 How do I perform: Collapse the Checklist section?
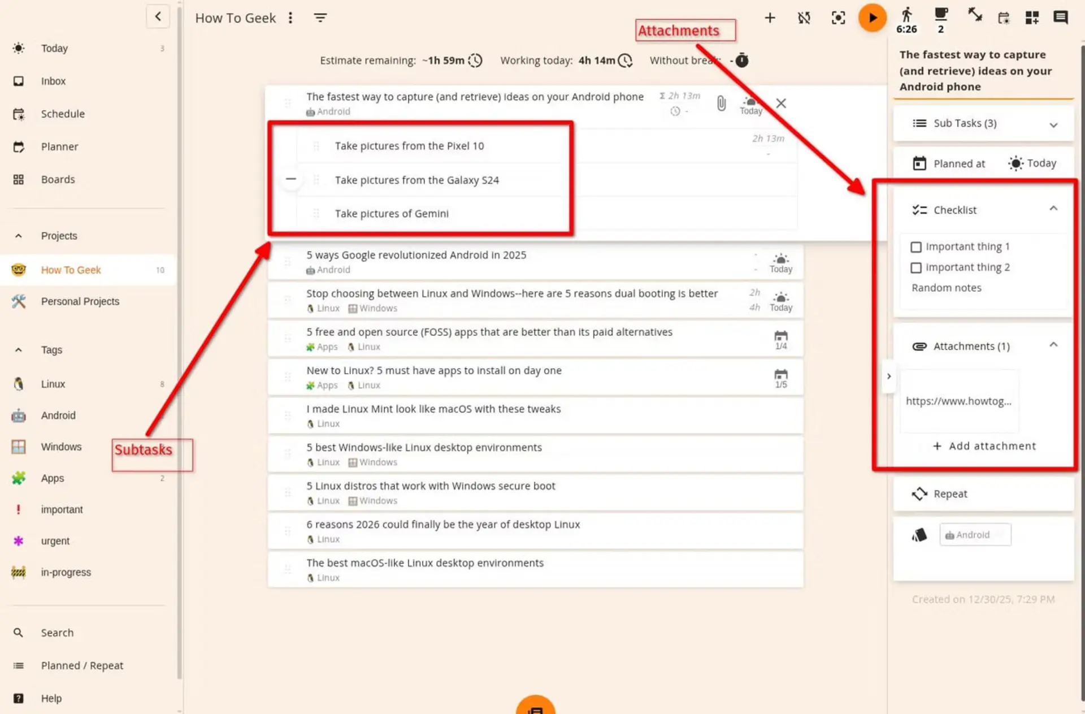1053,209
